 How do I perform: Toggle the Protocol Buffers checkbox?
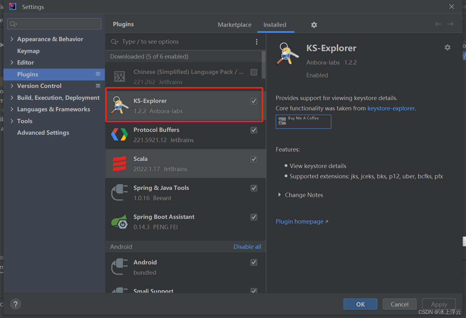click(x=254, y=130)
